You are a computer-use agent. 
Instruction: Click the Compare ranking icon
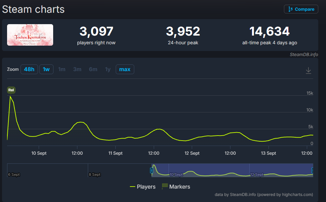290,9
